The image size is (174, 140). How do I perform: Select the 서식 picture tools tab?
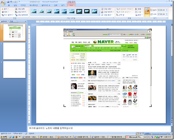coord(71,5)
